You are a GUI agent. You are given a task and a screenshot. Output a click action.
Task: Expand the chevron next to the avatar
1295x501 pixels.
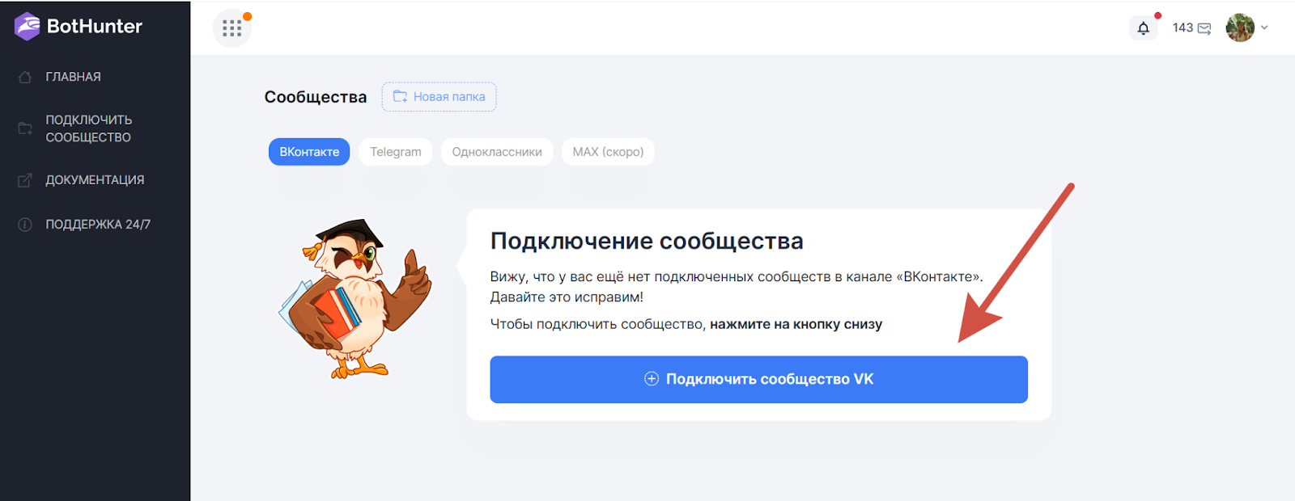click(x=1264, y=27)
